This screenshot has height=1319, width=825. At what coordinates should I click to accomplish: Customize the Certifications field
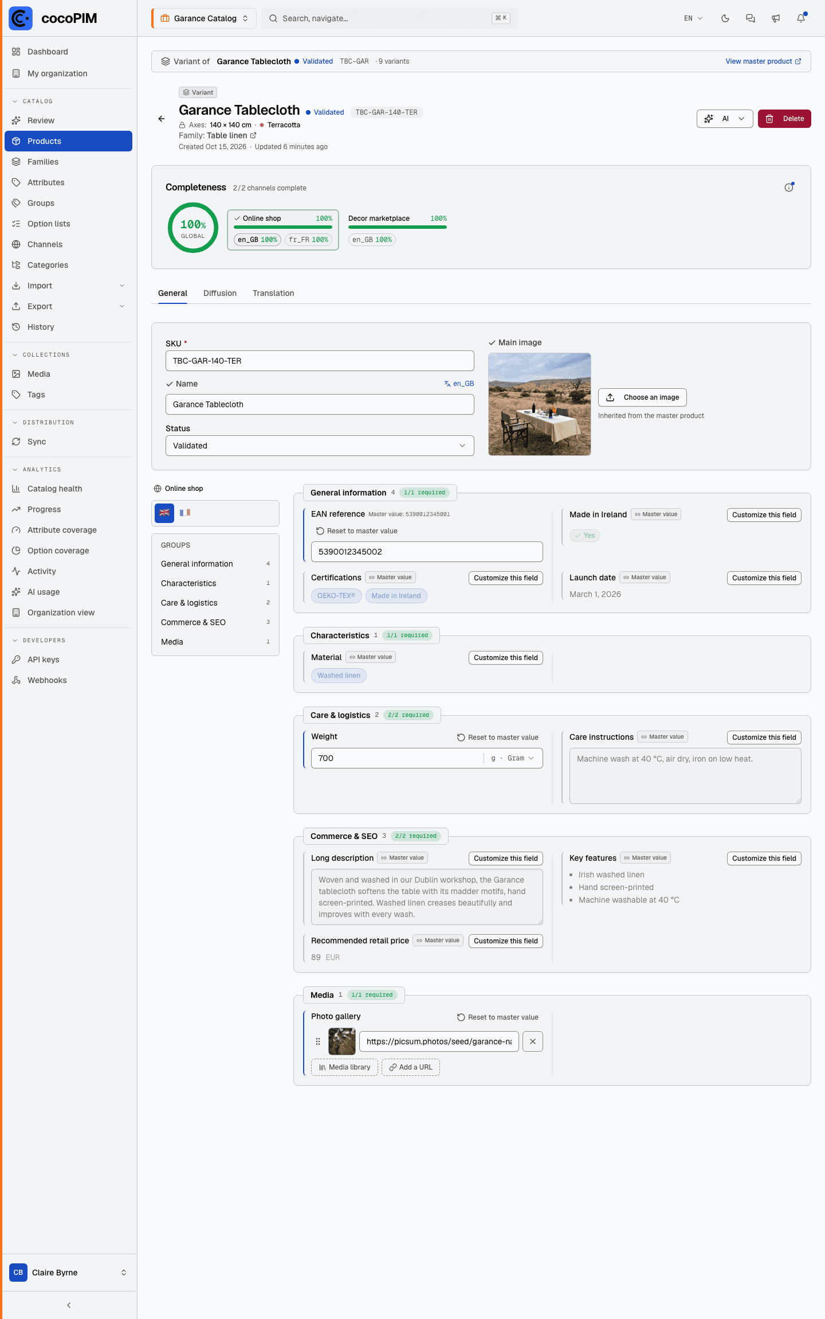click(x=506, y=578)
